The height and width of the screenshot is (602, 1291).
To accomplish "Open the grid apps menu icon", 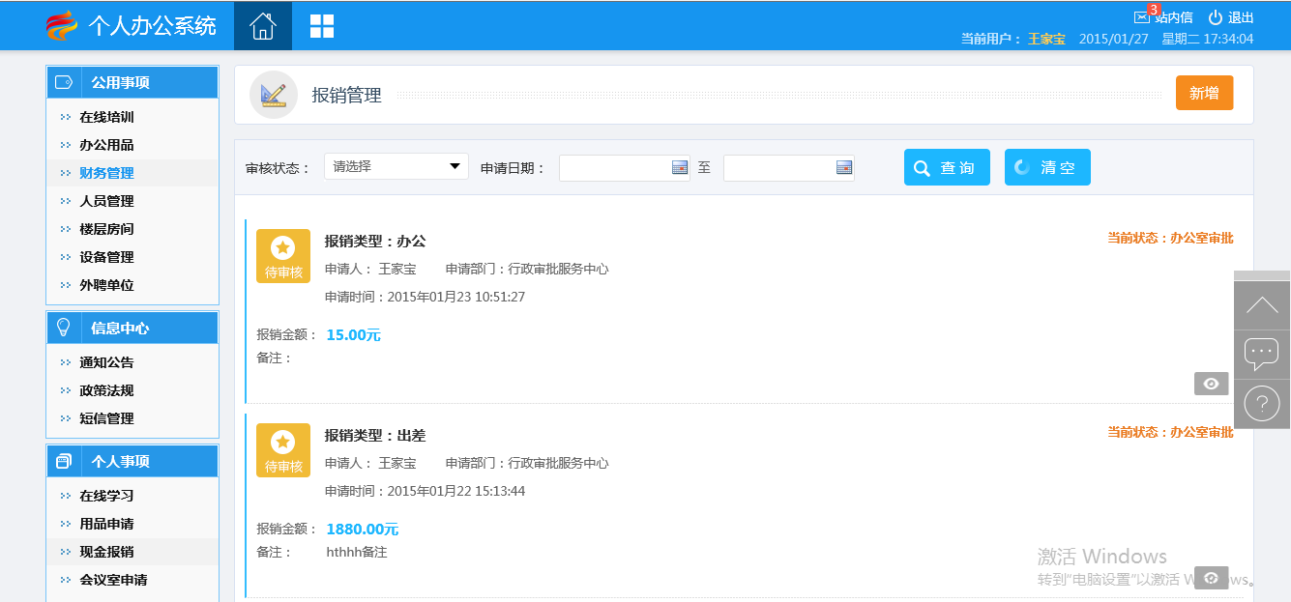I will (x=321, y=26).
